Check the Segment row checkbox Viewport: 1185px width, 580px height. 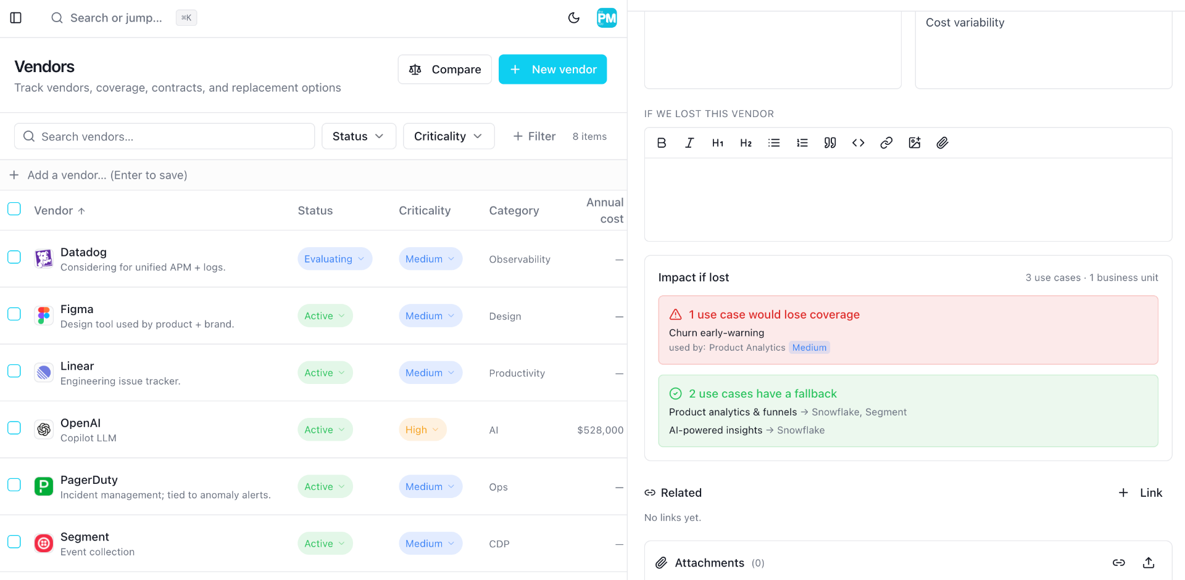[x=14, y=542]
